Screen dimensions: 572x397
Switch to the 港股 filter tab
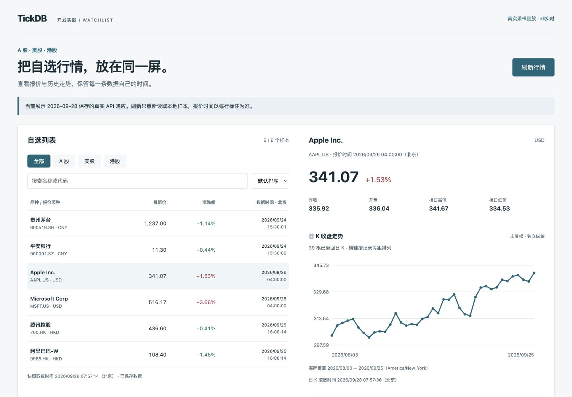coord(115,161)
